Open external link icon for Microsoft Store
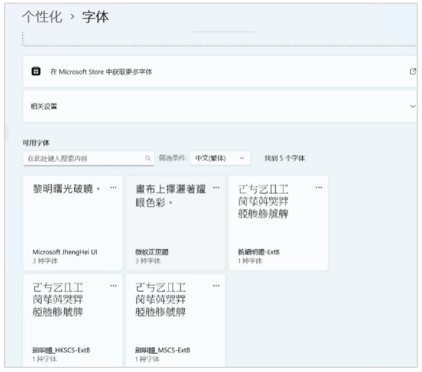The width and height of the screenshot is (422, 372). coord(413,71)
